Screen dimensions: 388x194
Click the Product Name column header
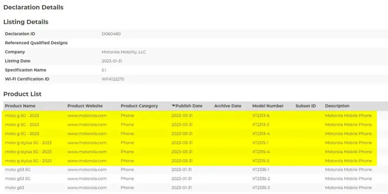20,106
